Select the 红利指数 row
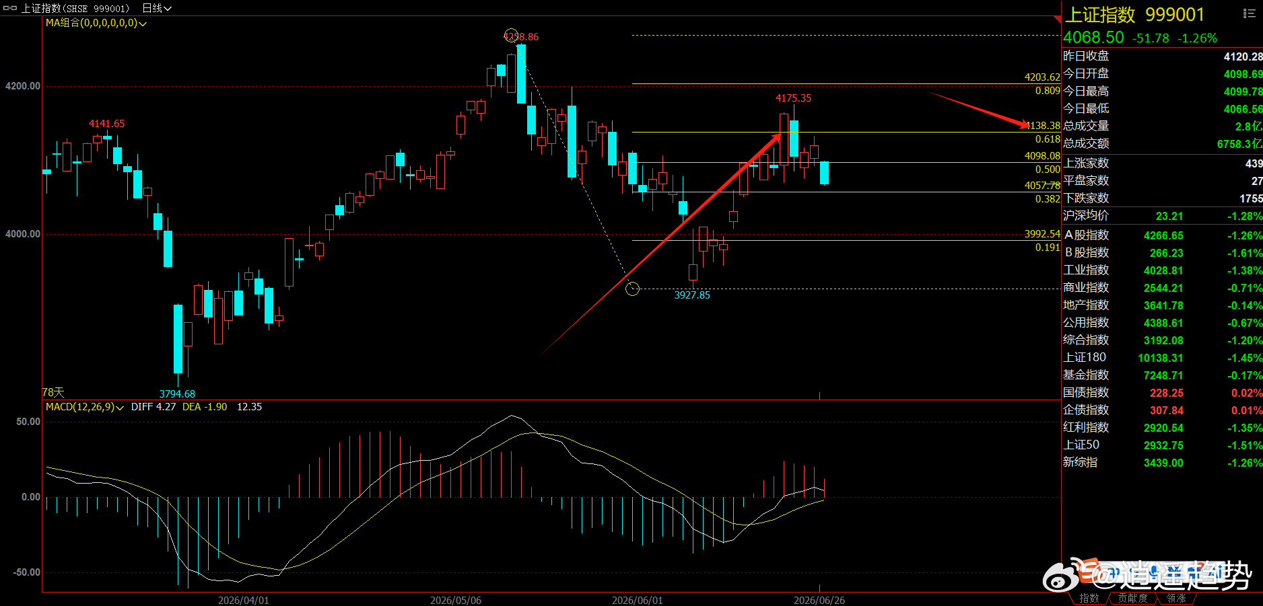Image resolution: width=1263 pixels, height=606 pixels. pyautogui.click(x=1163, y=428)
